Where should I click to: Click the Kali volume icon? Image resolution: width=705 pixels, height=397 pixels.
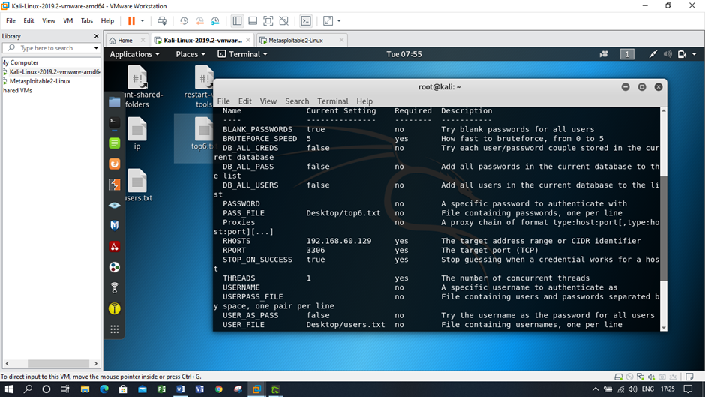pos(667,54)
